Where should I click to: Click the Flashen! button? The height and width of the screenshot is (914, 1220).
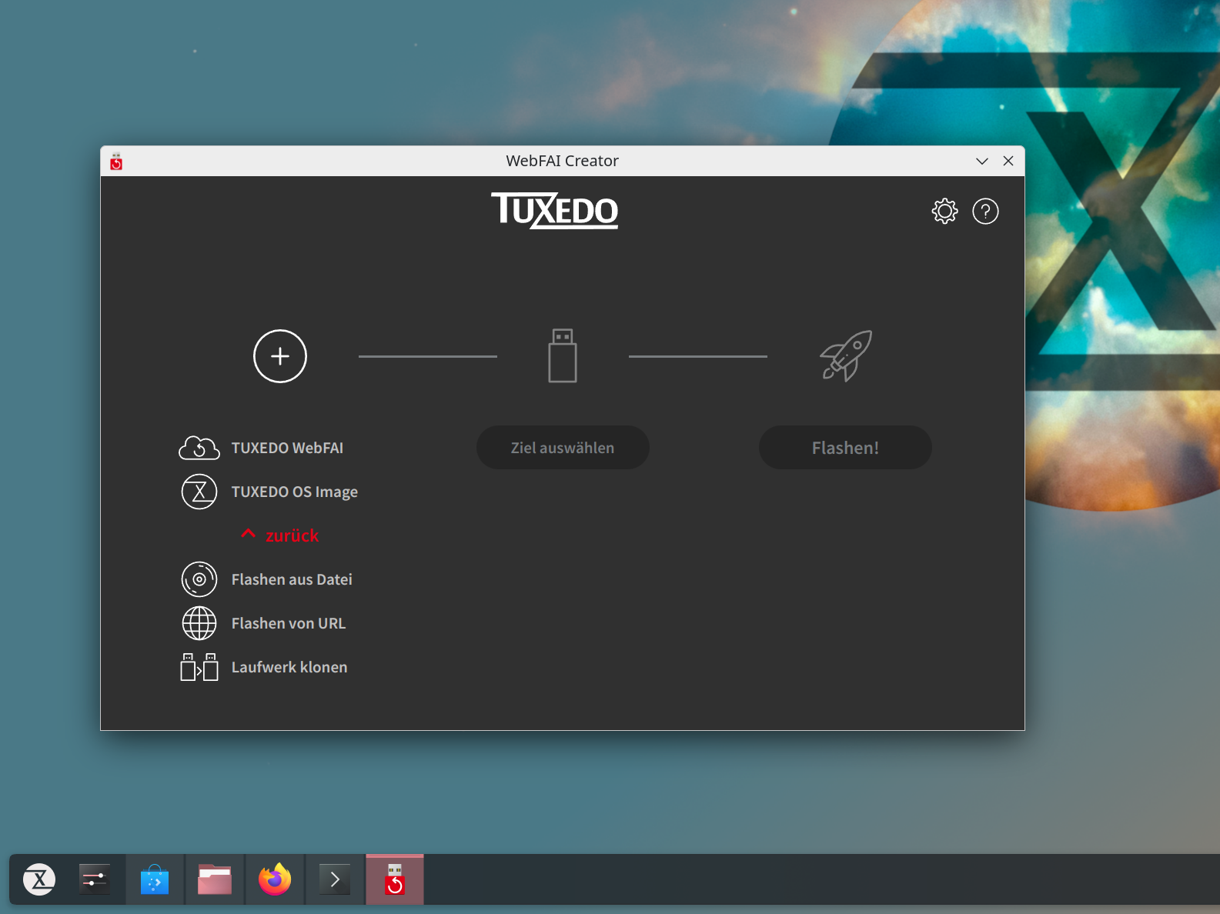pos(845,448)
